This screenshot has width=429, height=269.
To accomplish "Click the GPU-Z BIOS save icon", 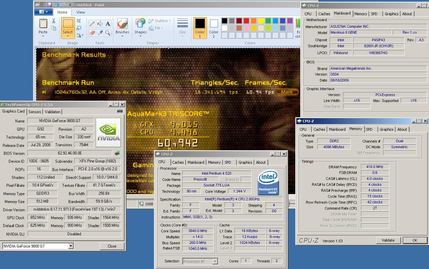I will 117,153.
